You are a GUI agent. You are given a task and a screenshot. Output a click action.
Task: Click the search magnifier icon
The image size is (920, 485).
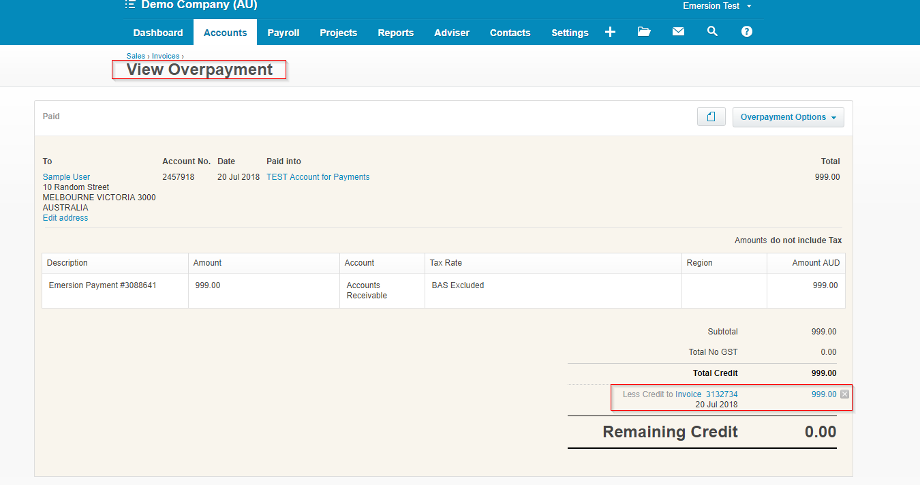[x=712, y=32]
